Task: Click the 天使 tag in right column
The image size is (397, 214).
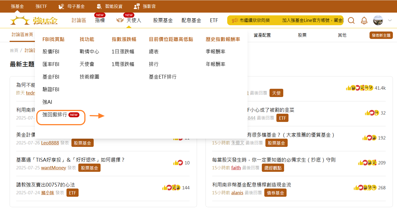Action: pyautogui.click(x=276, y=93)
